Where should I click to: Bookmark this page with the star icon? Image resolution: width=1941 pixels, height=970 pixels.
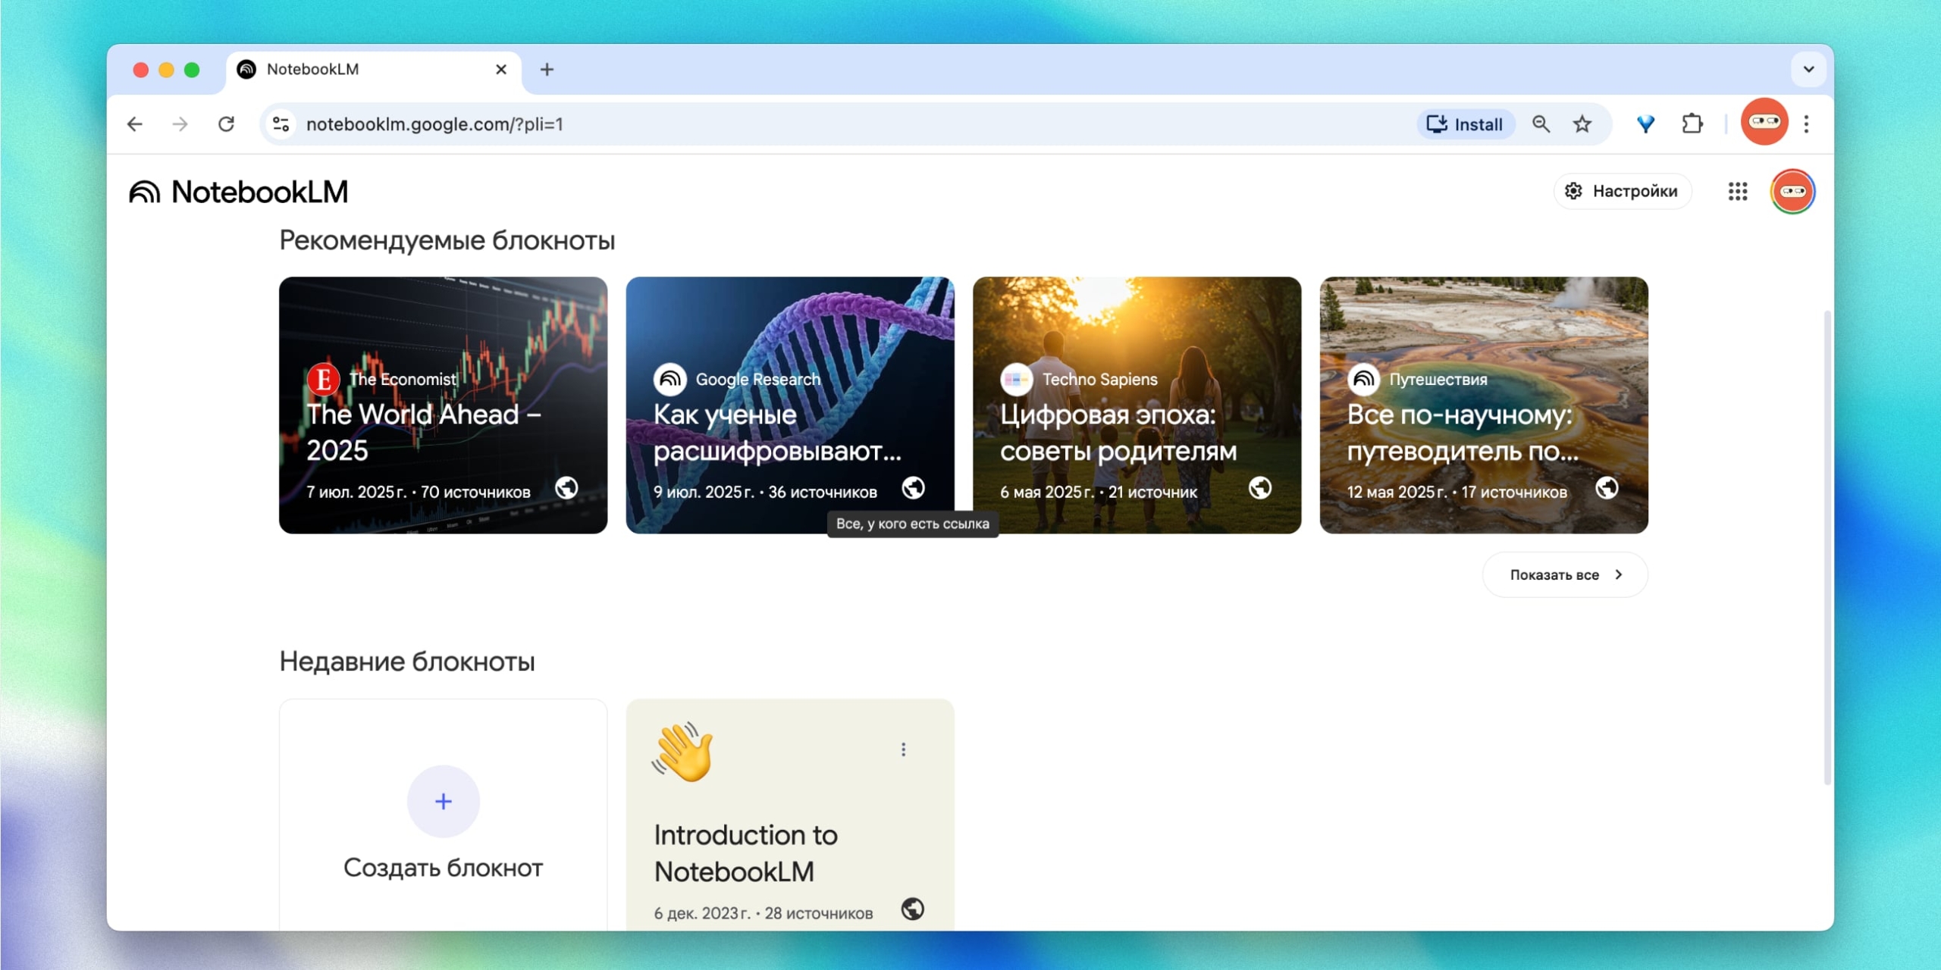coord(1582,124)
